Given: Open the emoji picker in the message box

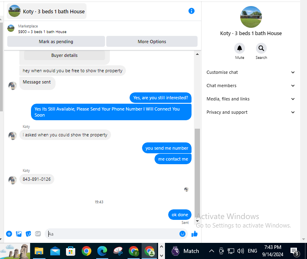Looking at the screenshot, I should point(182,234).
